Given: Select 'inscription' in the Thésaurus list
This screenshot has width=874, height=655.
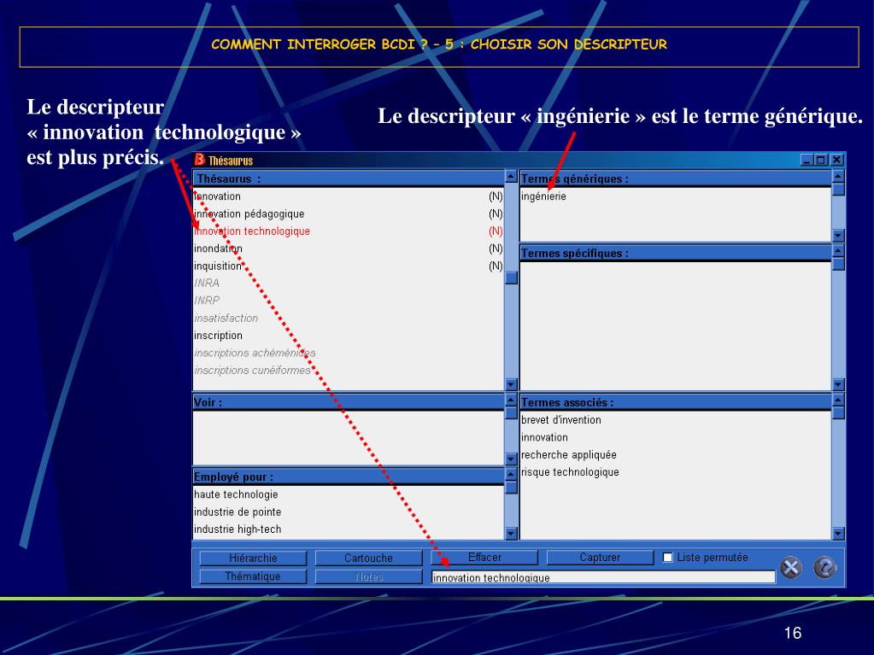Looking at the screenshot, I should point(218,336).
